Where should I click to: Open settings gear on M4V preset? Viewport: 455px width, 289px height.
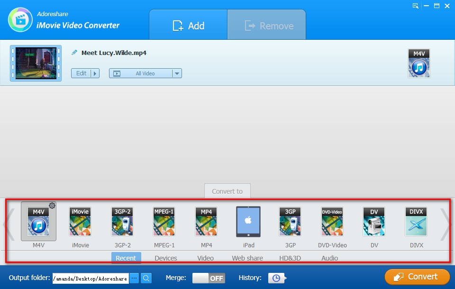52,206
